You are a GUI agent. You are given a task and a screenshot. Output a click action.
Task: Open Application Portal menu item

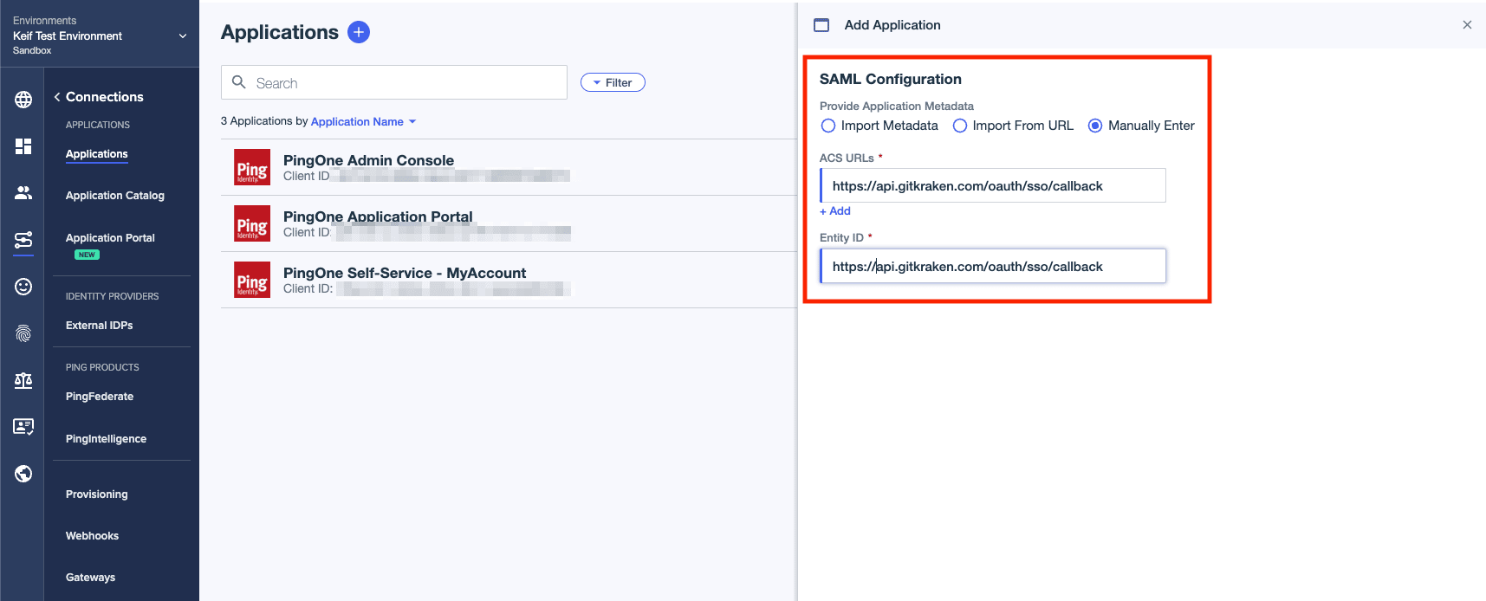click(110, 238)
